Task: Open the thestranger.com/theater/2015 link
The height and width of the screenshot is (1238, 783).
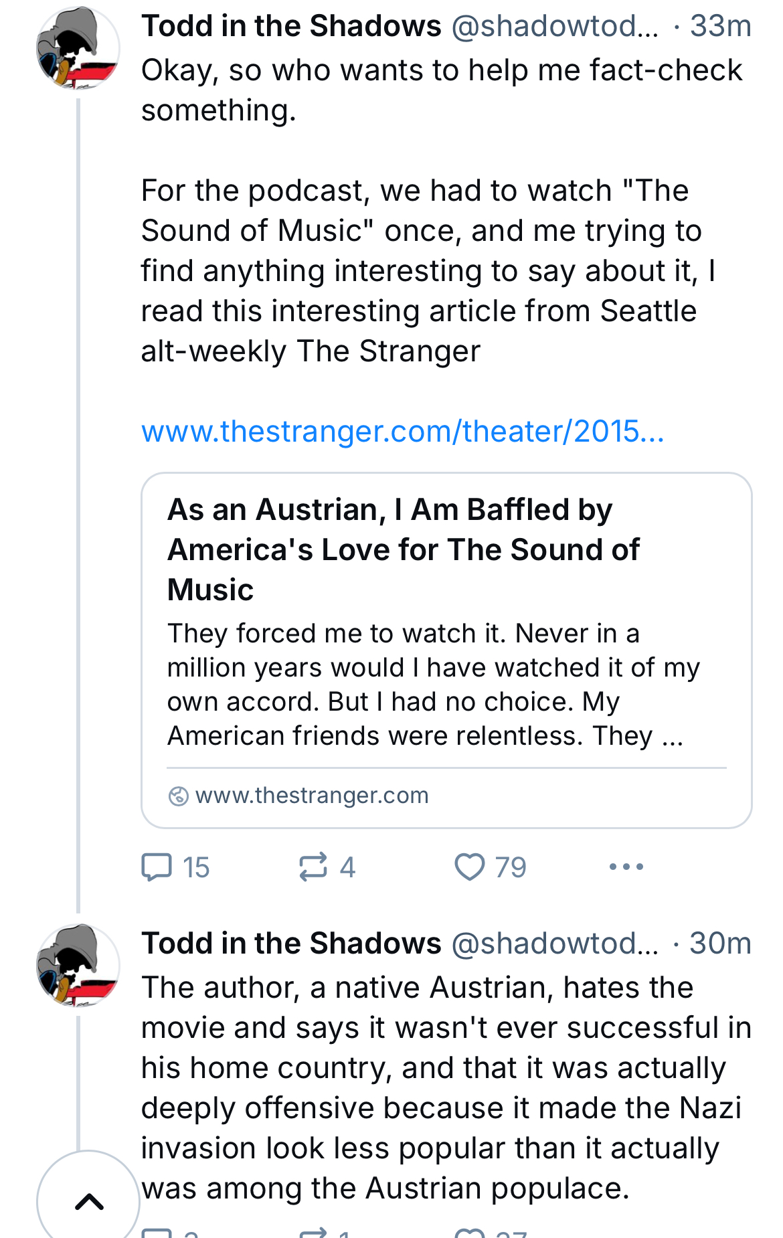Action: pos(403,432)
